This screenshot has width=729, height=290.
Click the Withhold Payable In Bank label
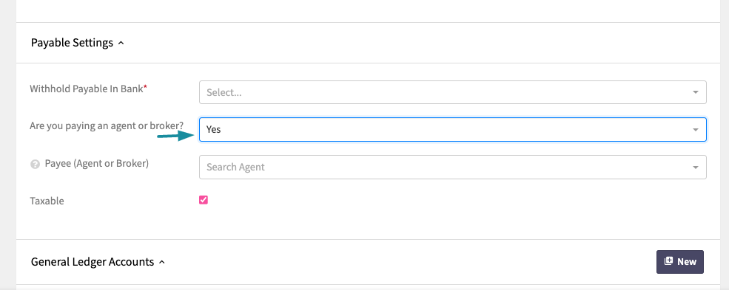tap(88, 89)
